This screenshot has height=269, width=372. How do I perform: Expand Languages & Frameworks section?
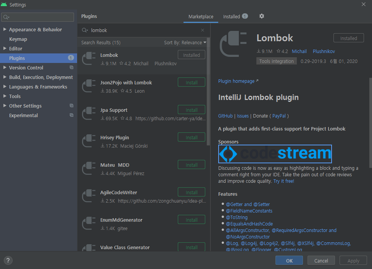[x=5, y=87]
